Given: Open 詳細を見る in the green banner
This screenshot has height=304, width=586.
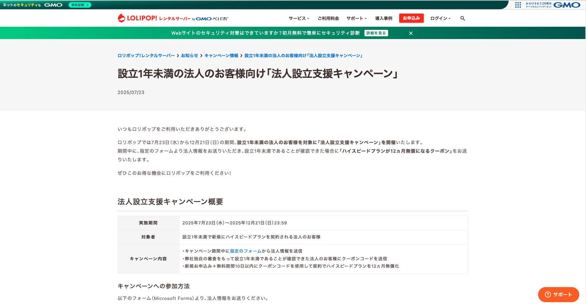Looking at the screenshot, I should [x=376, y=33].
